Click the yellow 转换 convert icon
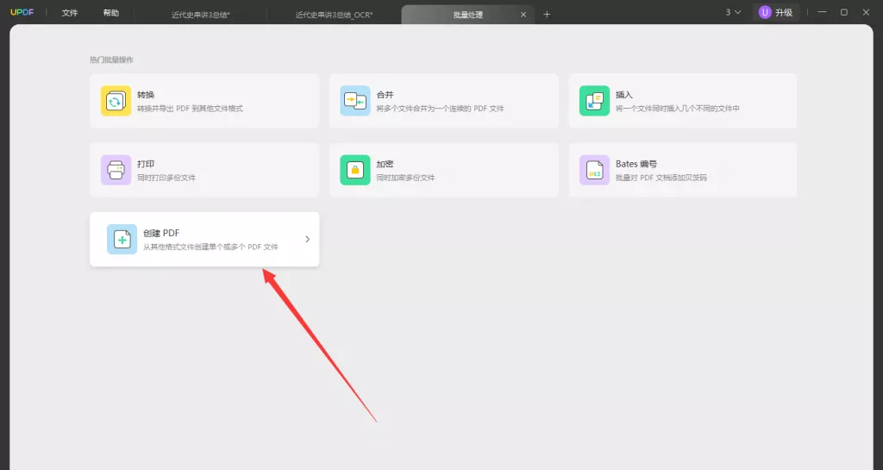This screenshot has height=470, width=883. (x=116, y=101)
